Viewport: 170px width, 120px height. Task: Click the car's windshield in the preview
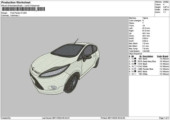66,50
